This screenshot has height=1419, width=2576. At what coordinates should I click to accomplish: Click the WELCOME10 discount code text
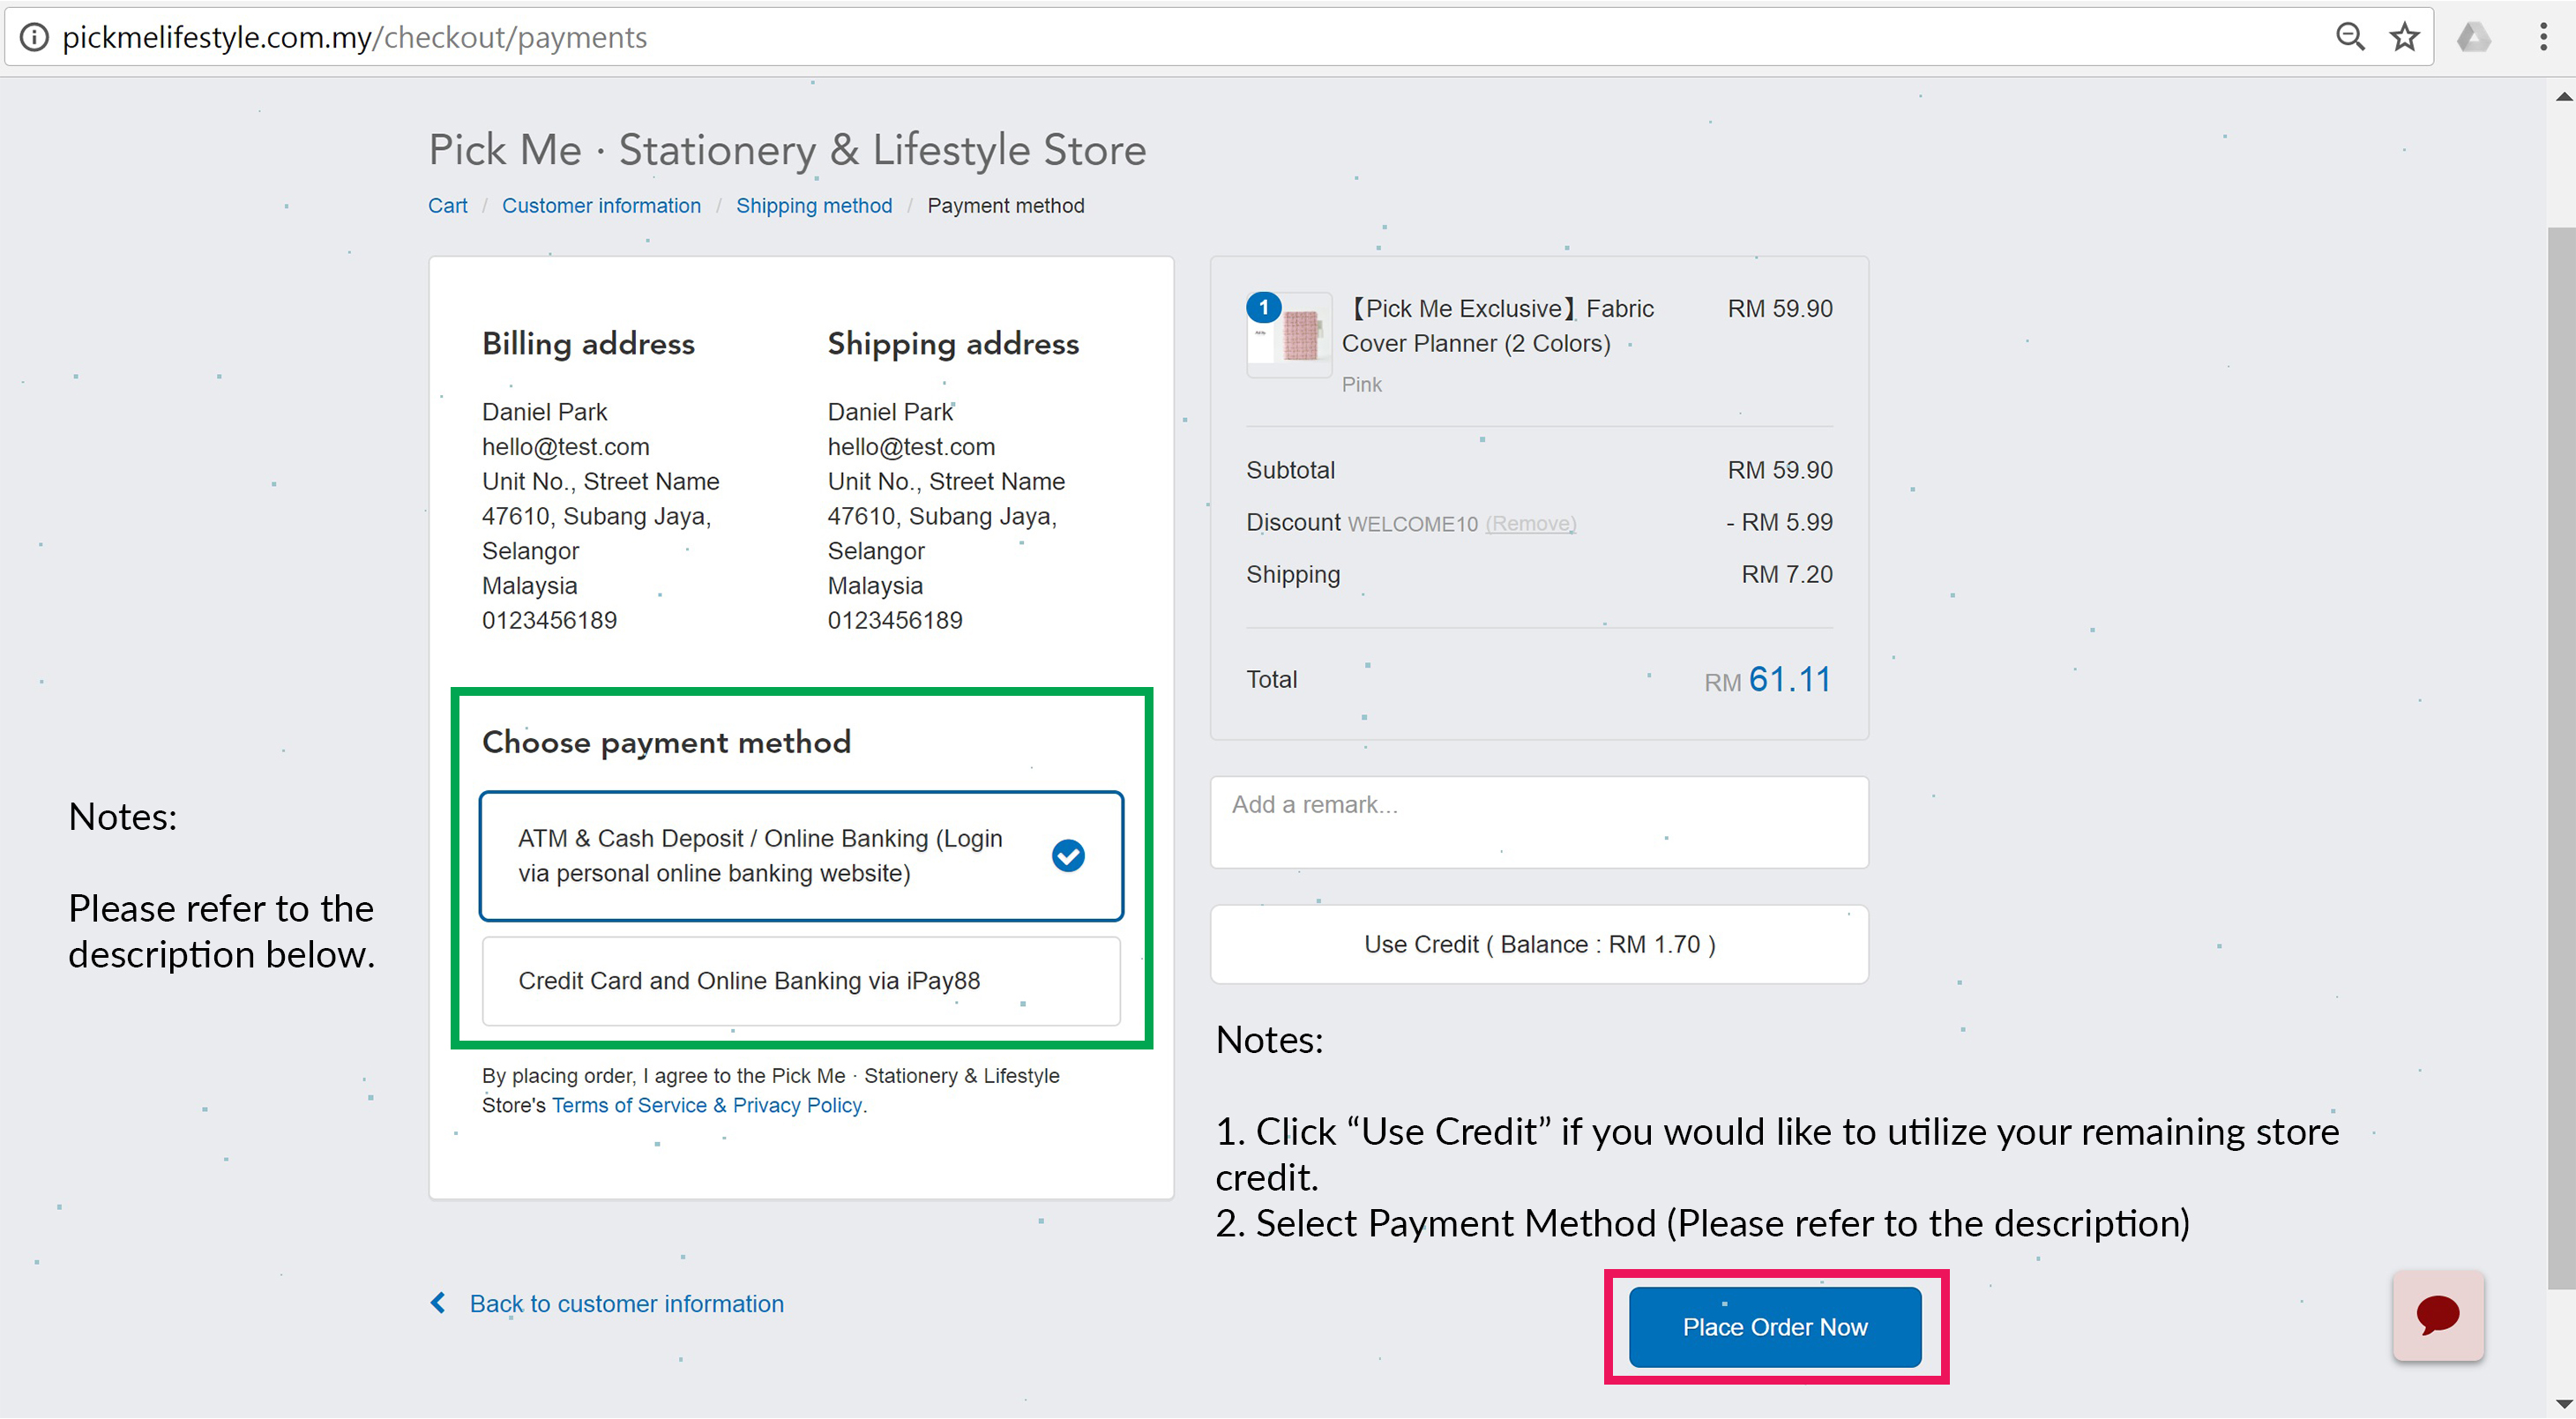point(1412,524)
